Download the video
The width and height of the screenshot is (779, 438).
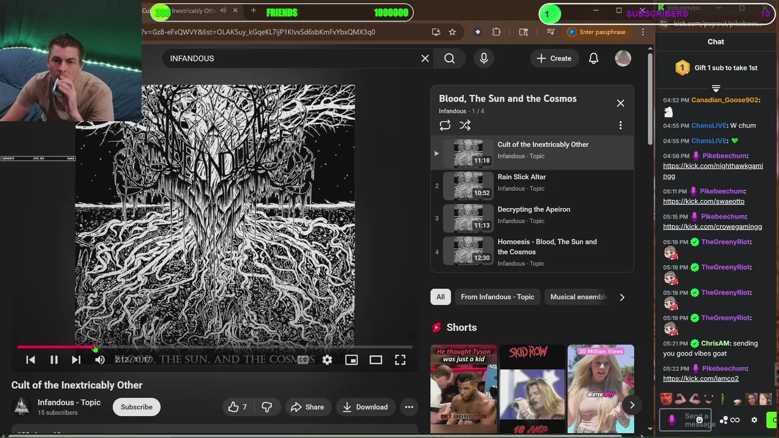[x=365, y=407]
